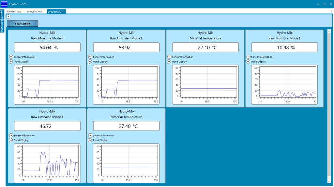The image size is (334, 187).
Task: Click the Raw Moisture Mode F label above 10.98 %
Action: click(x=284, y=38)
